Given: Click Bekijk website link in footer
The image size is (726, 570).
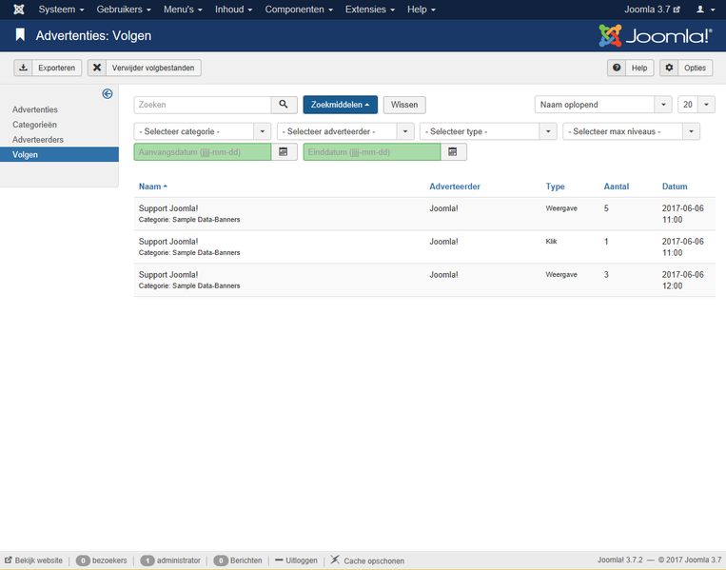Looking at the screenshot, I should point(38,560).
